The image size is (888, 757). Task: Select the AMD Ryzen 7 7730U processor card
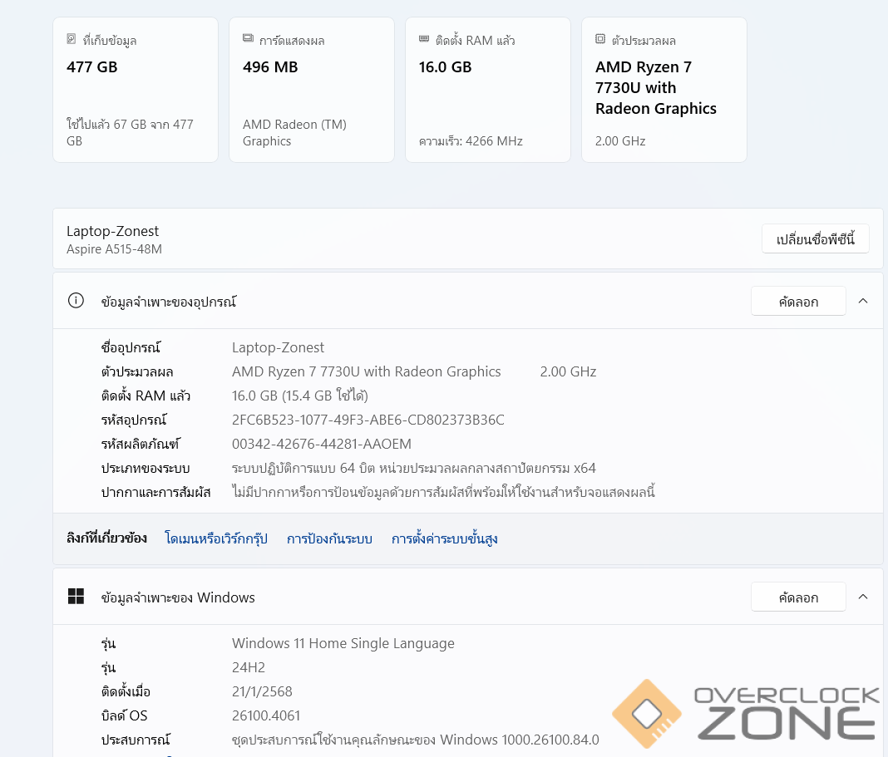click(x=664, y=90)
